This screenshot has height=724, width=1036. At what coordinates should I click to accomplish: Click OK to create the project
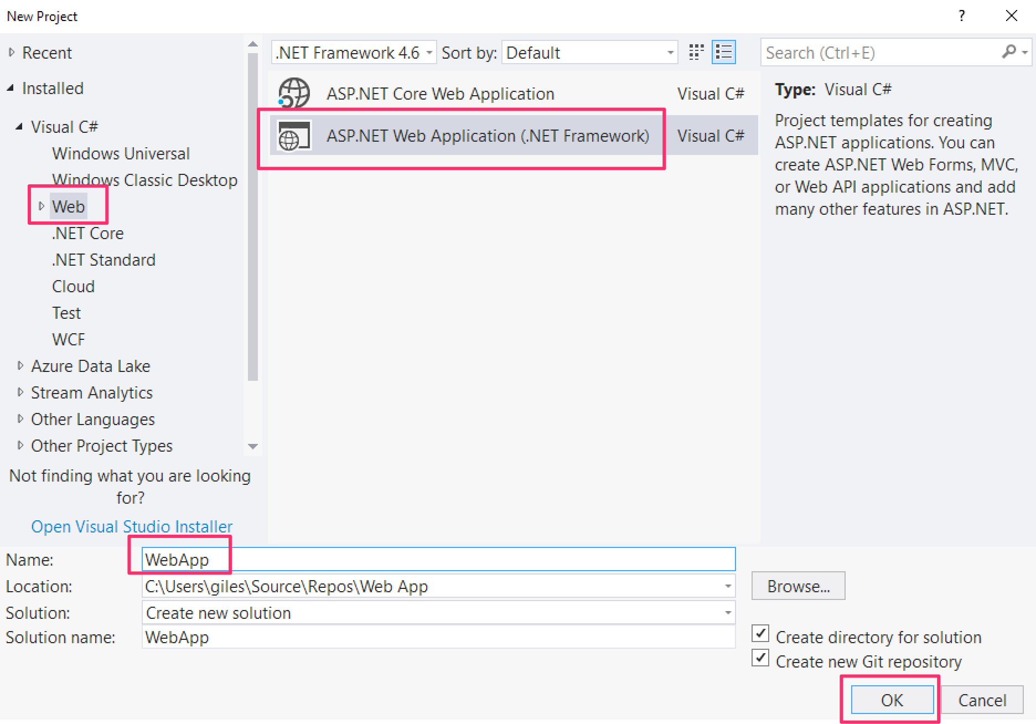pyautogui.click(x=892, y=700)
